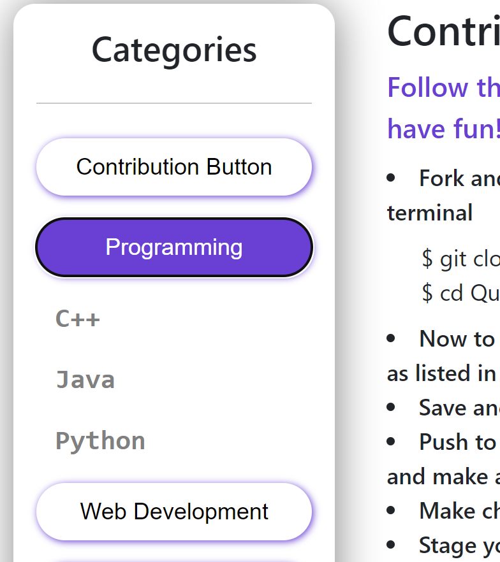Click the "$ cd Qu" command line
Image resolution: width=500 pixels, height=562 pixels.
pyautogui.click(x=460, y=292)
